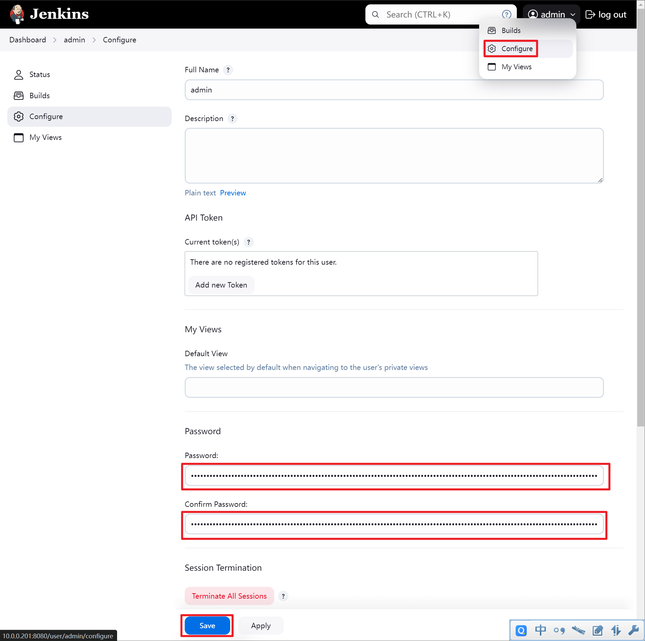Viewport: 645px width, 641px height.
Task: Open Terminate All Sessions help icon
Action: (x=283, y=596)
